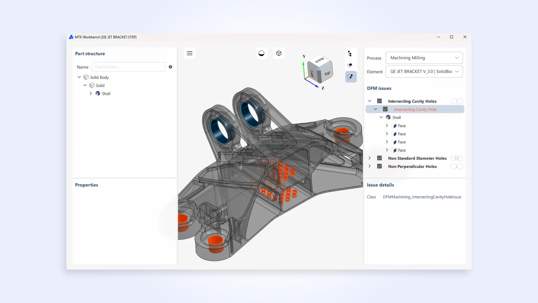
Task: Click the highlighted hole-visualization cube icon
Action: point(351,77)
